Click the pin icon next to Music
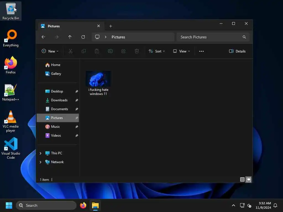The image size is (283, 212). tap(77, 127)
